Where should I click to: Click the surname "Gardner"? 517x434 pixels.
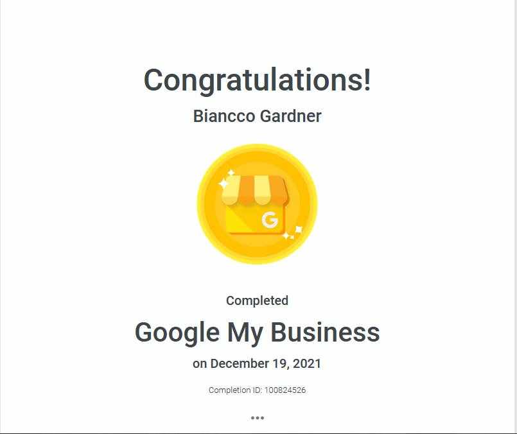tap(290, 116)
